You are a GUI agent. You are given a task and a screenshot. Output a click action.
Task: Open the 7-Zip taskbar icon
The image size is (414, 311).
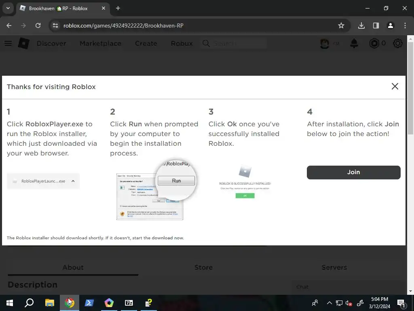129,303
